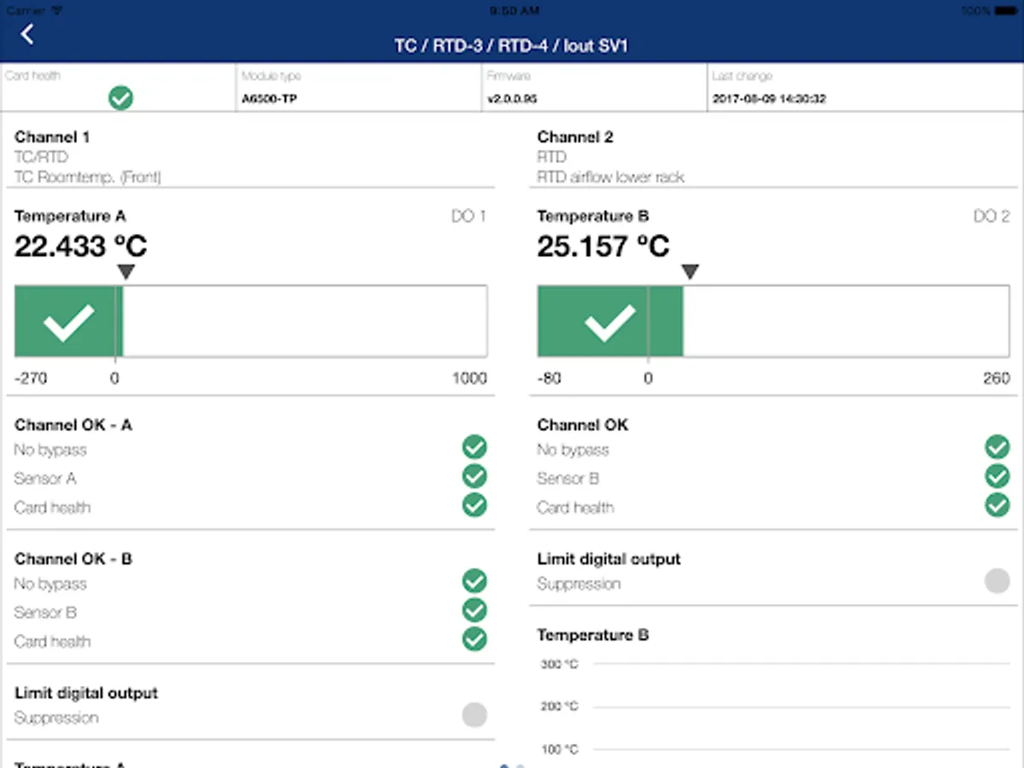Select the Module type A6500-TP field
This screenshot has height=768, width=1024.
tap(358, 88)
